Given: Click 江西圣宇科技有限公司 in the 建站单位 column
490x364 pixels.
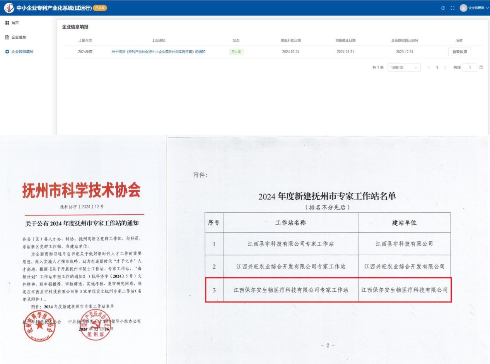Looking at the screenshot, I should point(404,244).
